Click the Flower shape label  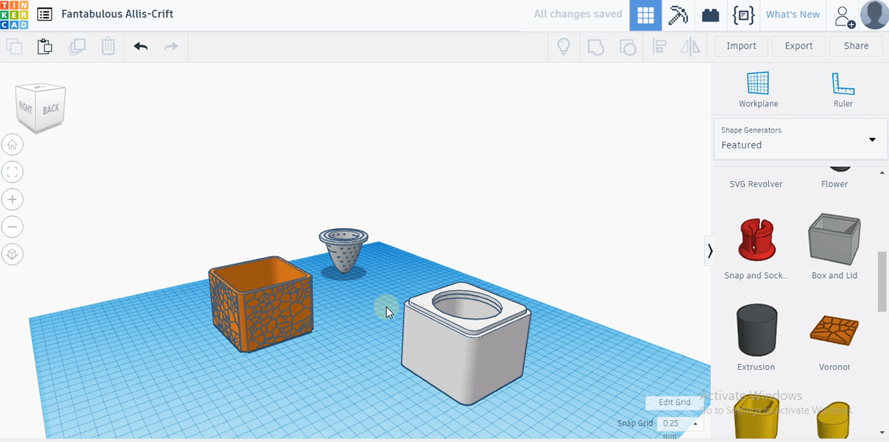[834, 184]
